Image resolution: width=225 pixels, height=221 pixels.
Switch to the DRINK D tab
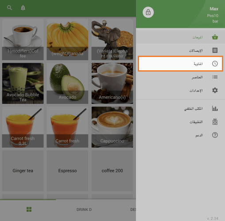coord(84,210)
